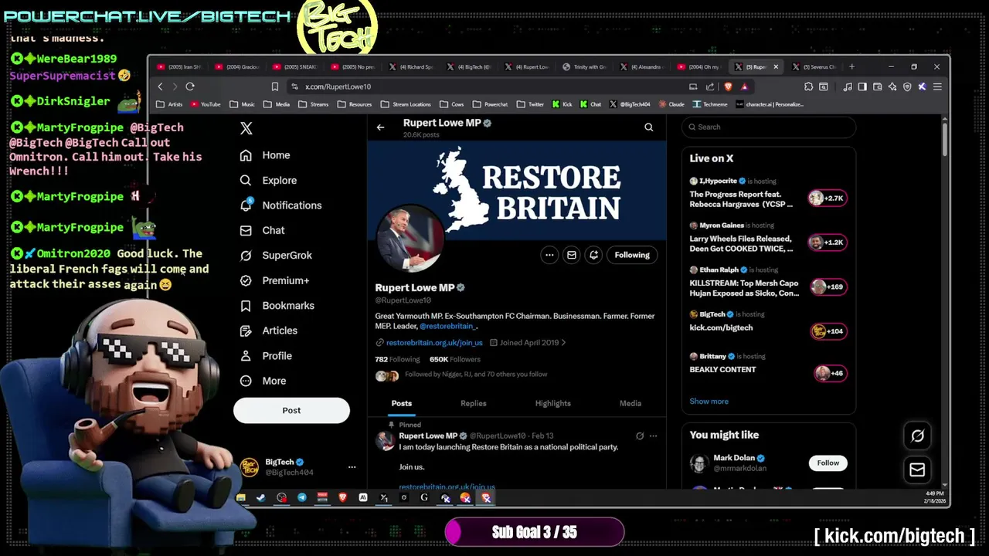The image size is (989, 556).
Task: Open the Stream Locations bookmarks folder
Action: pos(406,104)
